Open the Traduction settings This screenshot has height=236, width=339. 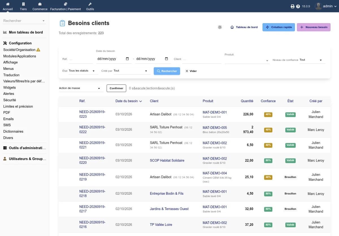11,75
